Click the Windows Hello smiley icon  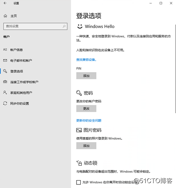80,26
